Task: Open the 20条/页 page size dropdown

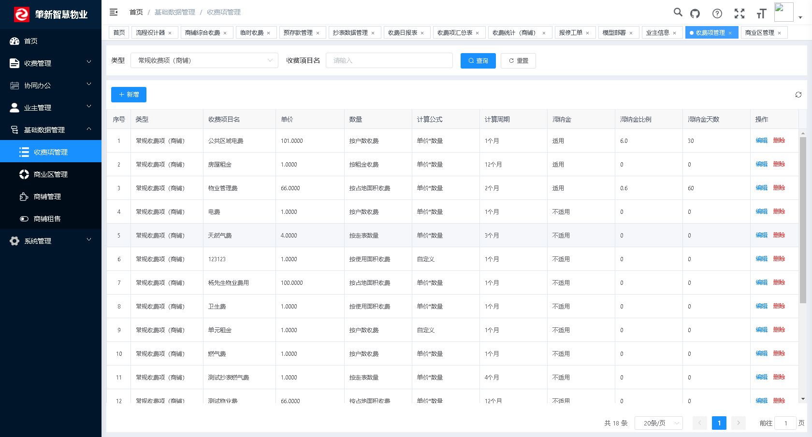Action: [658, 423]
